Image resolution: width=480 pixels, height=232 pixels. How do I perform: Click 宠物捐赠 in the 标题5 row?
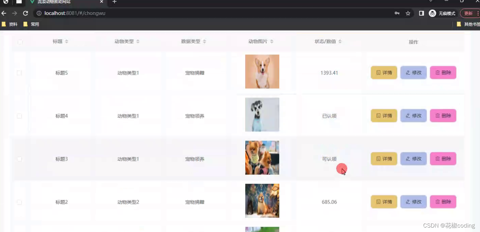(x=195, y=73)
